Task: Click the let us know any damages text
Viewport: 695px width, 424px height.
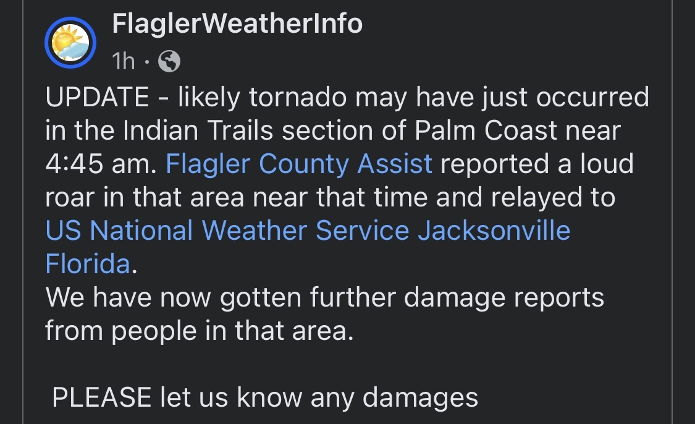Action: [319, 397]
